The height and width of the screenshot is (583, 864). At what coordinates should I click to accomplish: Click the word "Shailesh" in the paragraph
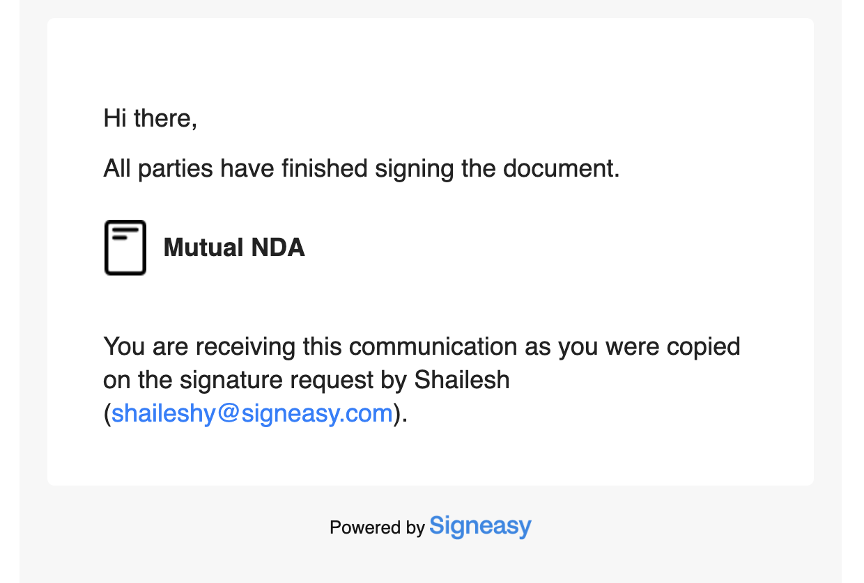[x=462, y=381]
